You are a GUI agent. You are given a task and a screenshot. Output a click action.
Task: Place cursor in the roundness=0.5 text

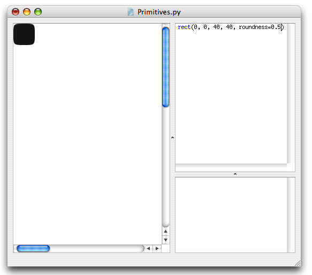coord(260,27)
